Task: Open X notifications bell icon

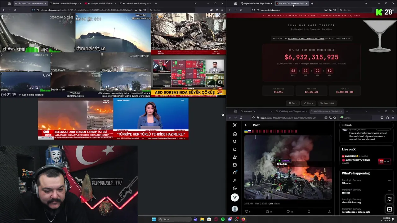Action: pos(235,149)
